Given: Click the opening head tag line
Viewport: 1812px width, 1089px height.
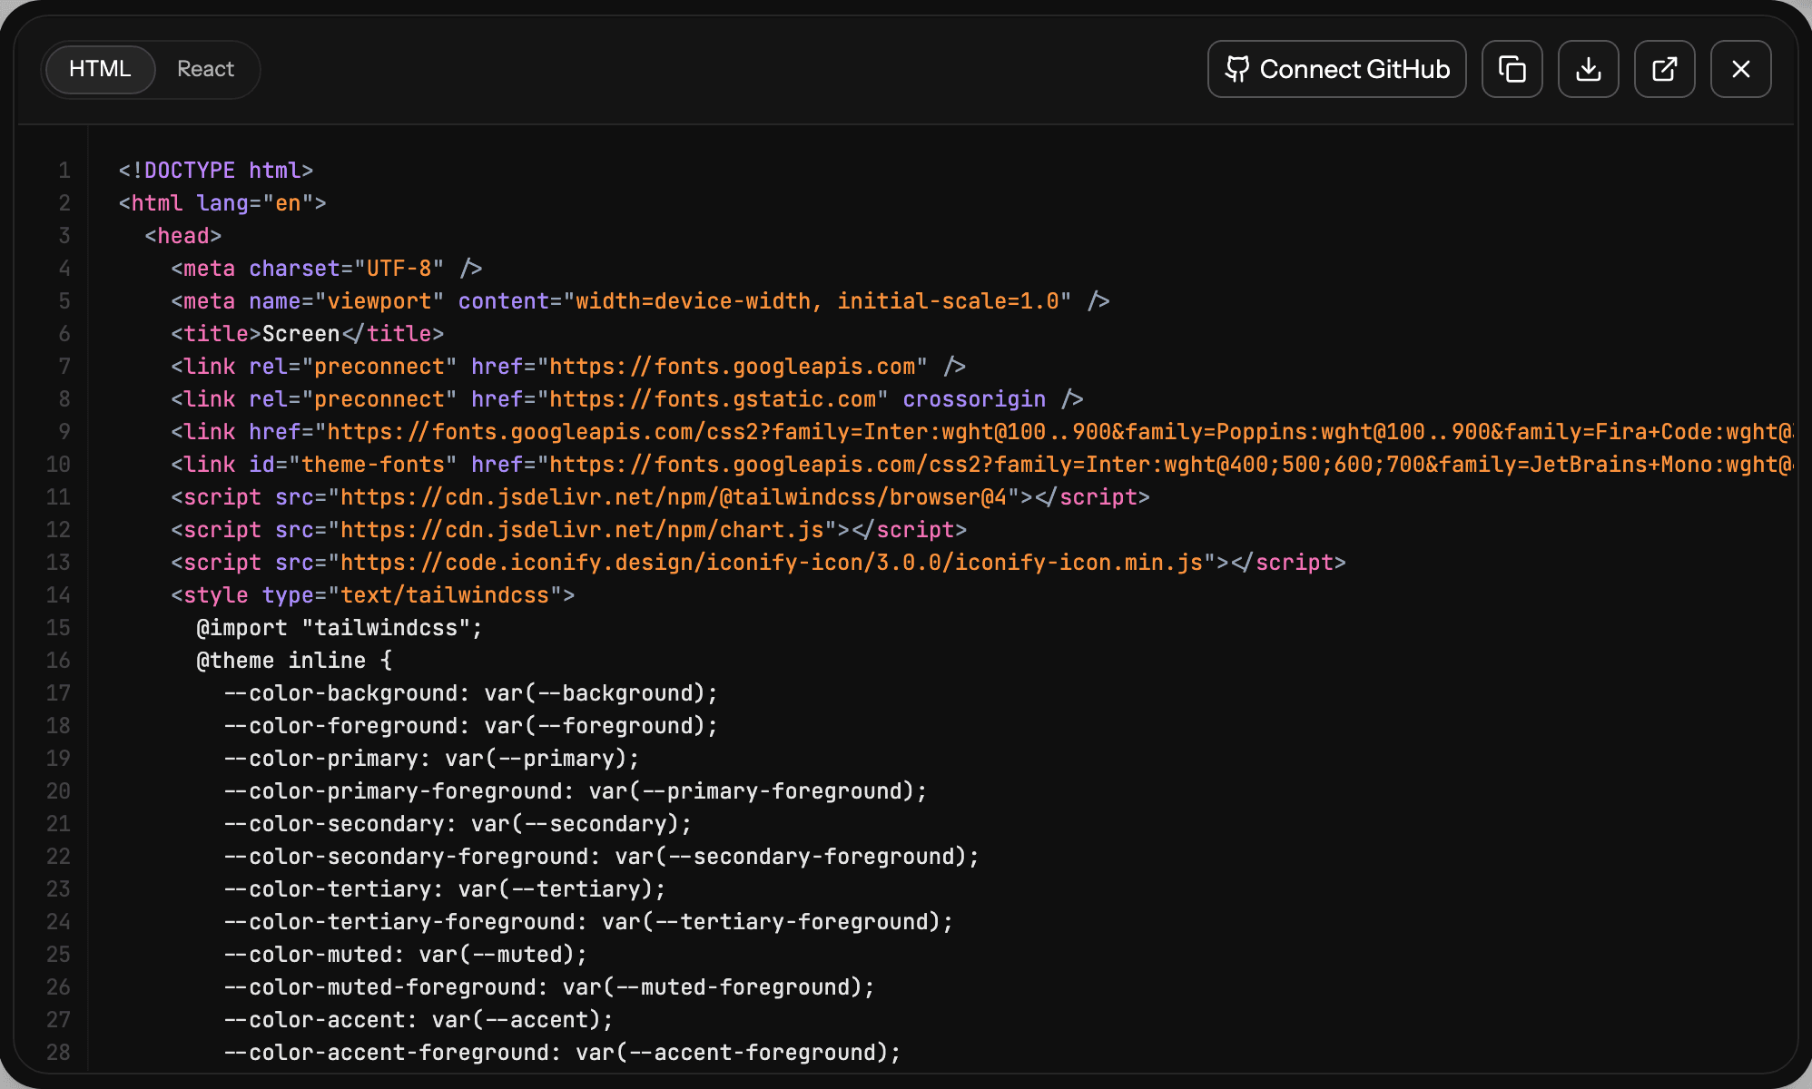Looking at the screenshot, I should click(183, 236).
